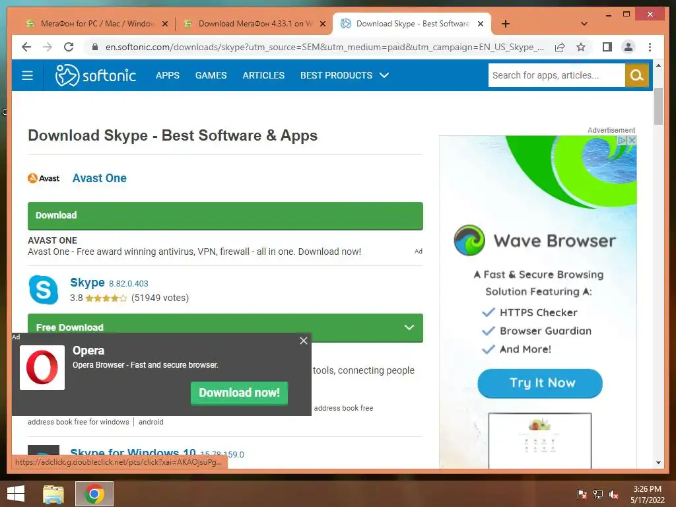This screenshot has width=676, height=507.
Task: Click the Skype Free Download button
Action: [x=225, y=327]
